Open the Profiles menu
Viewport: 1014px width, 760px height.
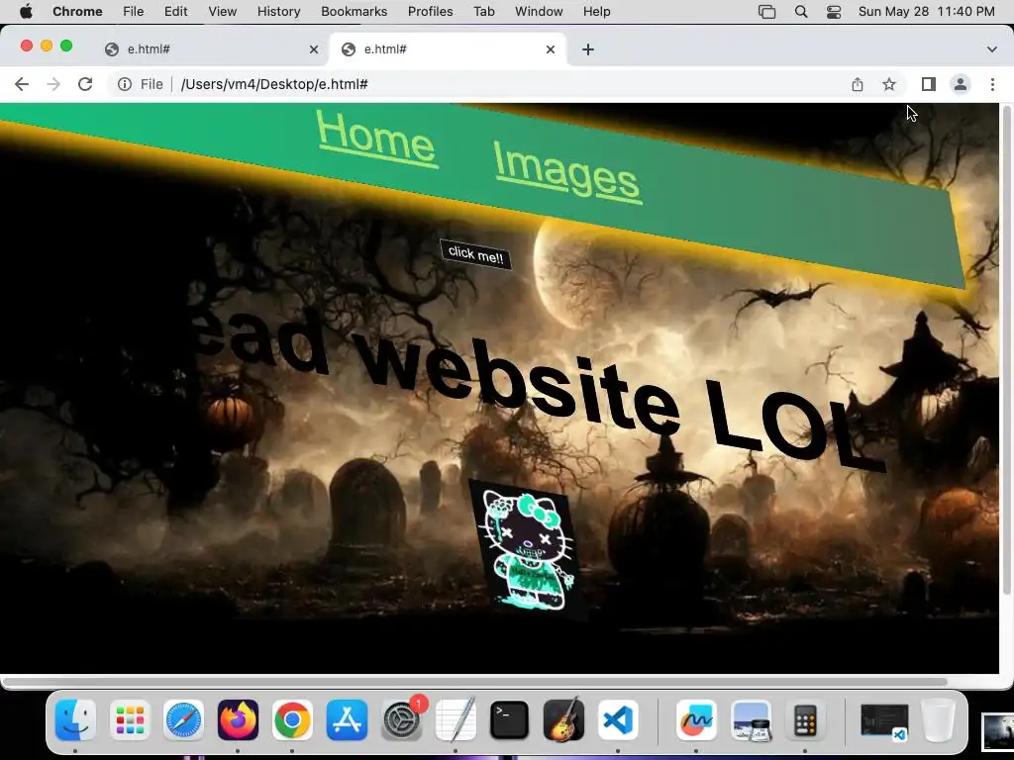click(430, 12)
